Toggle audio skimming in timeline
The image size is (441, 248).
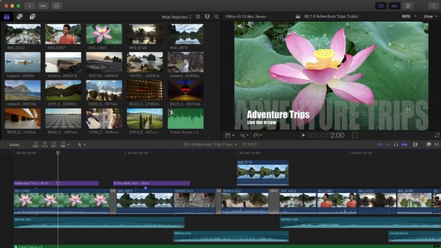point(387,144)
